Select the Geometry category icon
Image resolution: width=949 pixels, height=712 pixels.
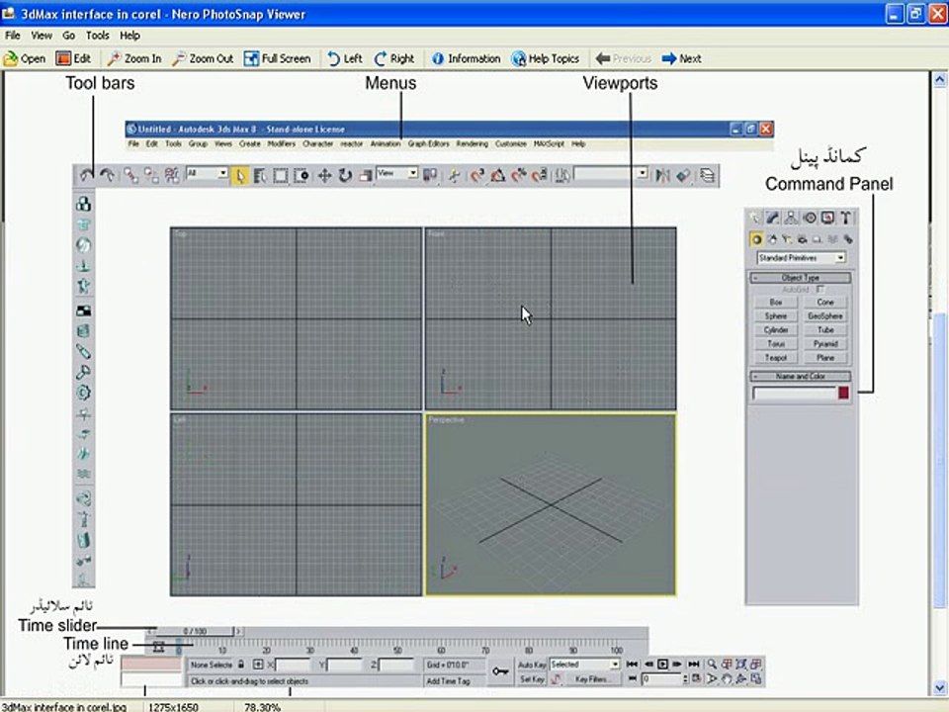(x=756, y=239)
